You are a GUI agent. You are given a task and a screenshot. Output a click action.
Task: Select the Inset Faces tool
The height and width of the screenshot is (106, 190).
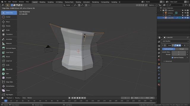(9, 52)
